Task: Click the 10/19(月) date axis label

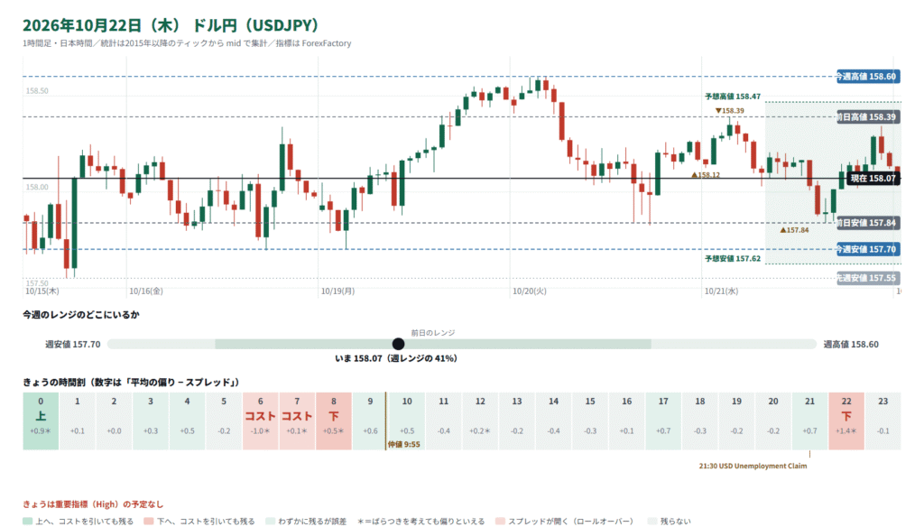Action: point(337,291)
